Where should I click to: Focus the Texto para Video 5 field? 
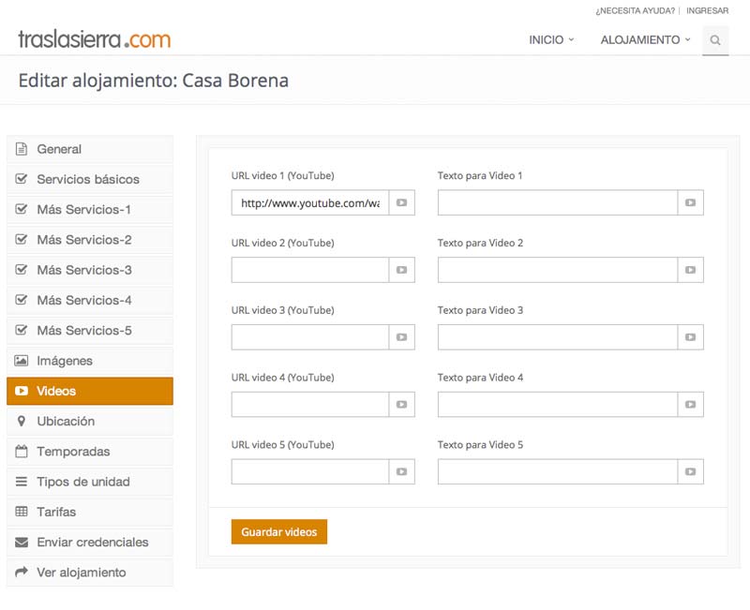pos(558,472)
